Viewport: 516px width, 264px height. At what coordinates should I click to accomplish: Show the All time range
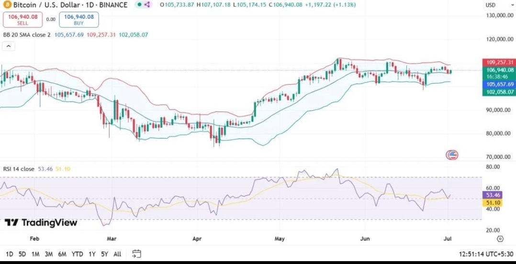[117, 254]
